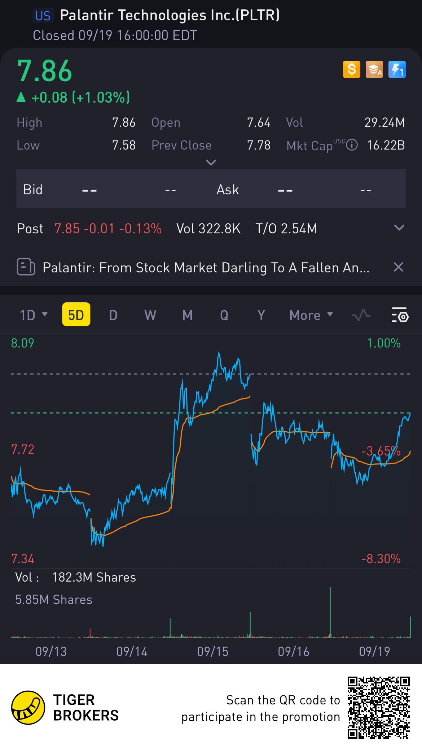Dismiss the Palantir news headline banner
This screenshot has width=422, height=751.
click(x=398, y=267)
